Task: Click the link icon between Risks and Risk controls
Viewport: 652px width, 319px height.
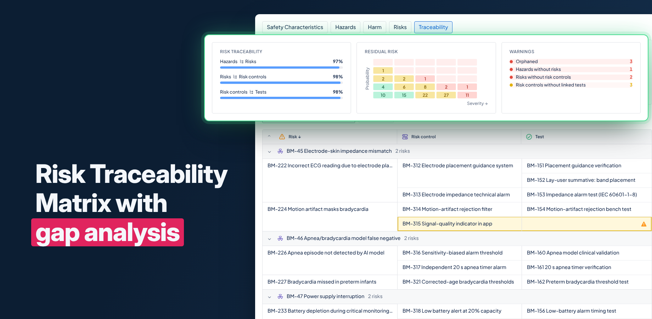Action: [235, 77]
